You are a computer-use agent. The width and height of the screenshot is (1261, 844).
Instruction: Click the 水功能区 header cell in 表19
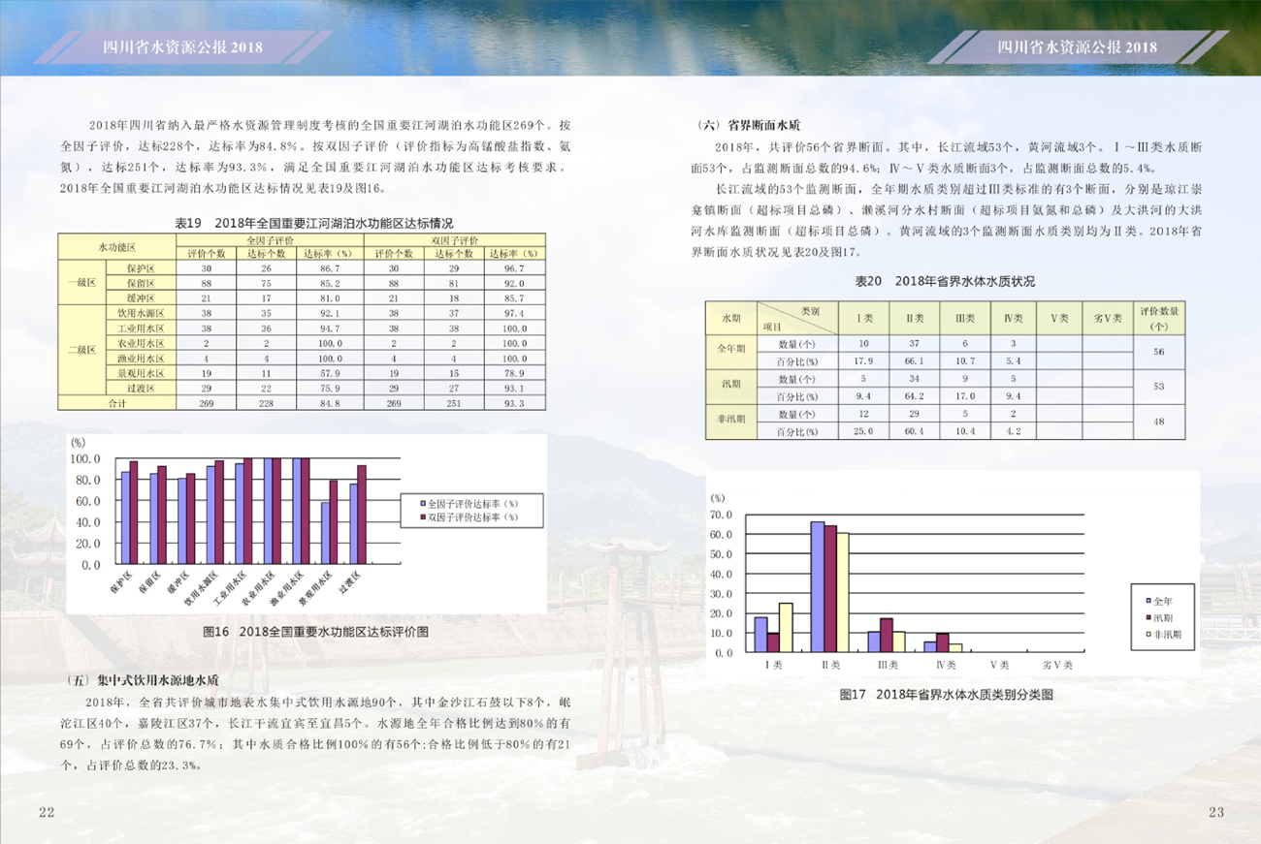tap(116, 247)
